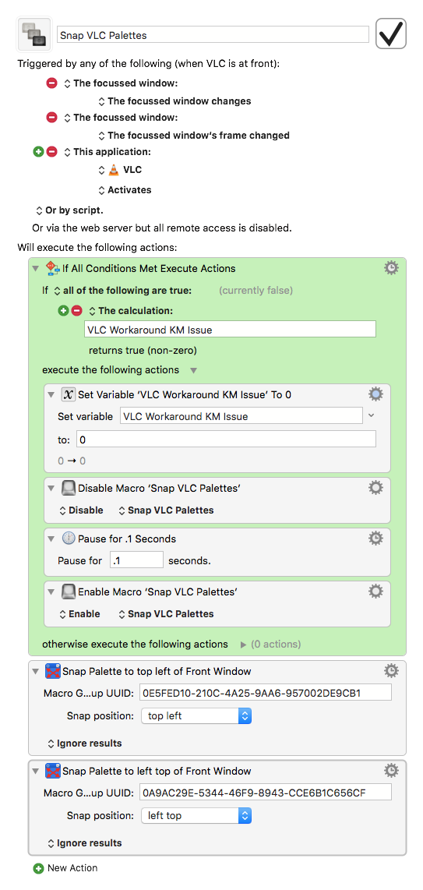Open gear menu for the Pause action
Viewport: 423px width, 890px height.
point(375,538)
